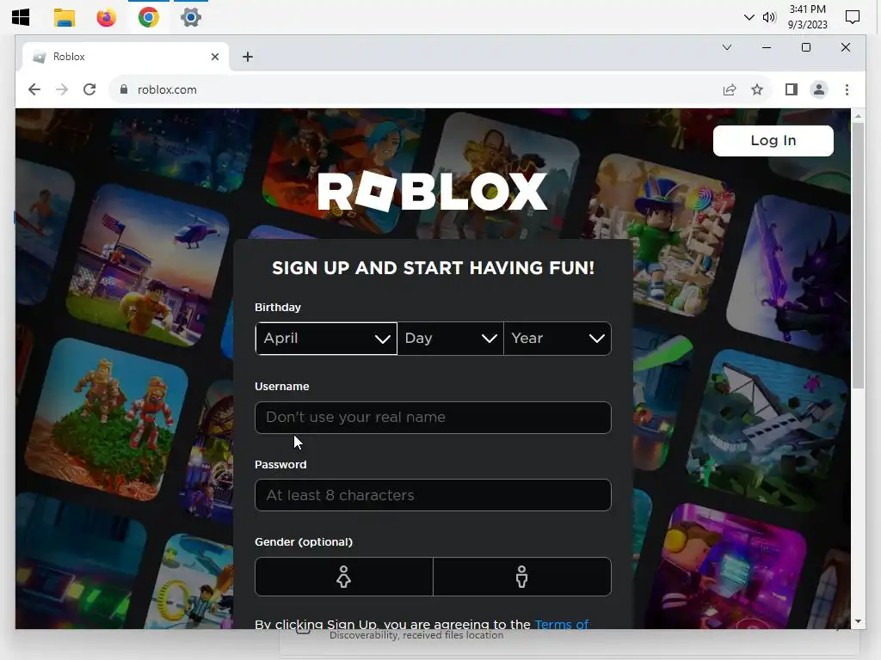Click the clock showing 3:41 PM
Screen dimensions: 881x660
(807, 17)
